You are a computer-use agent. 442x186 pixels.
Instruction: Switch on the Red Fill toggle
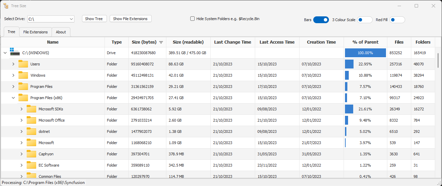pyautogui.click(x=397, y=20)
